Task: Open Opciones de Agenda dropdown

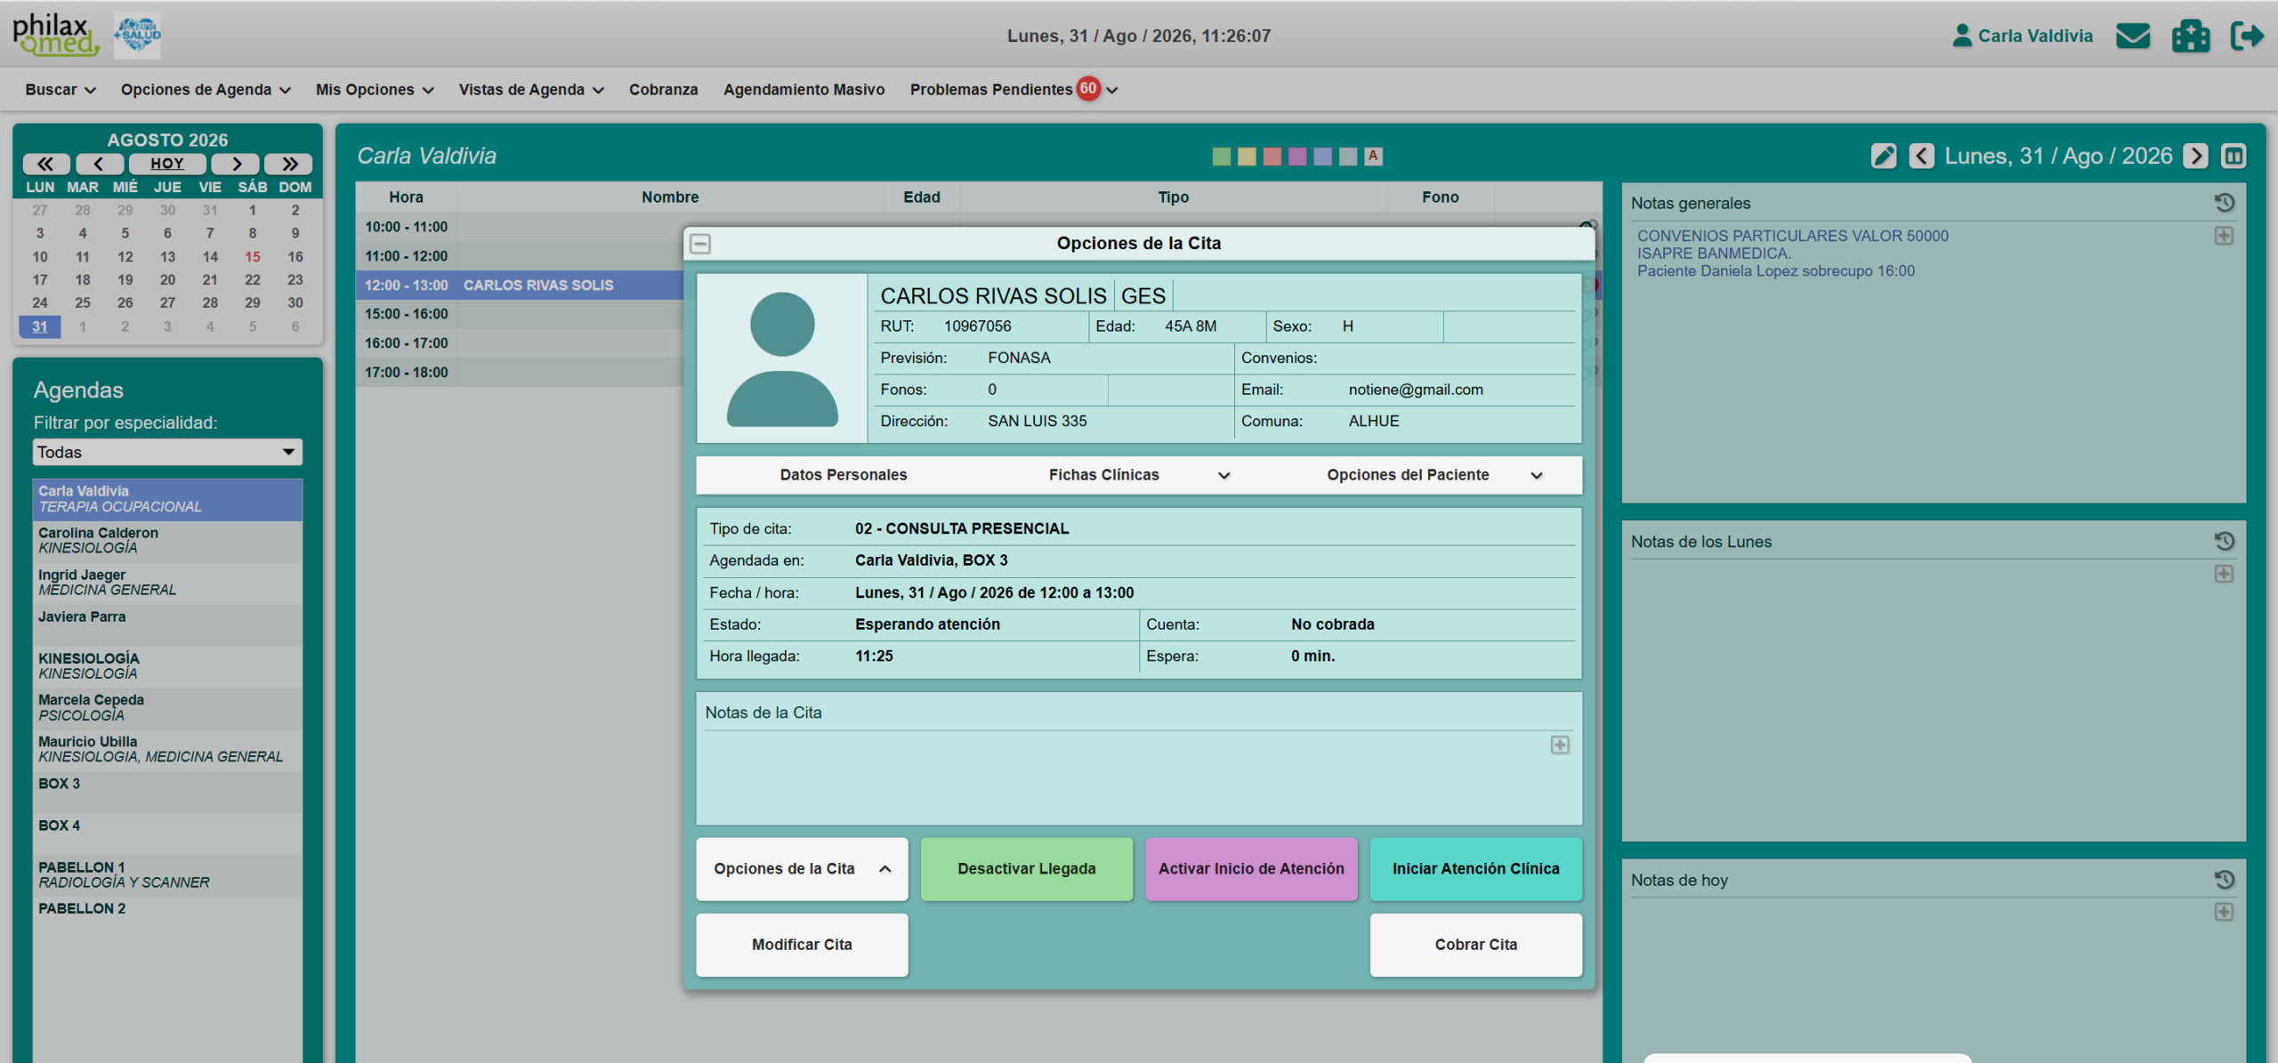Action: coord(206,90)
